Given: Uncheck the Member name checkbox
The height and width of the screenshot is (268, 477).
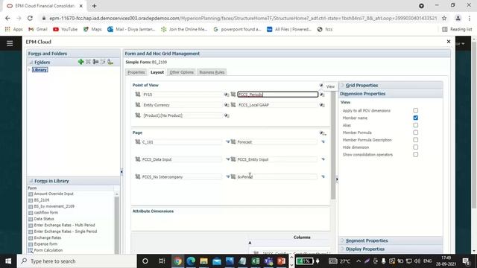Looking at the screenshot, I should click(x=416, y=118).
